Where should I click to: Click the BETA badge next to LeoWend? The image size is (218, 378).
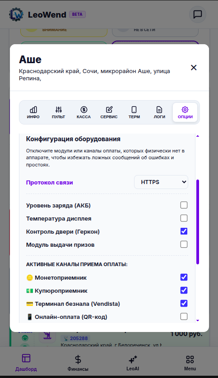[77, 14]
